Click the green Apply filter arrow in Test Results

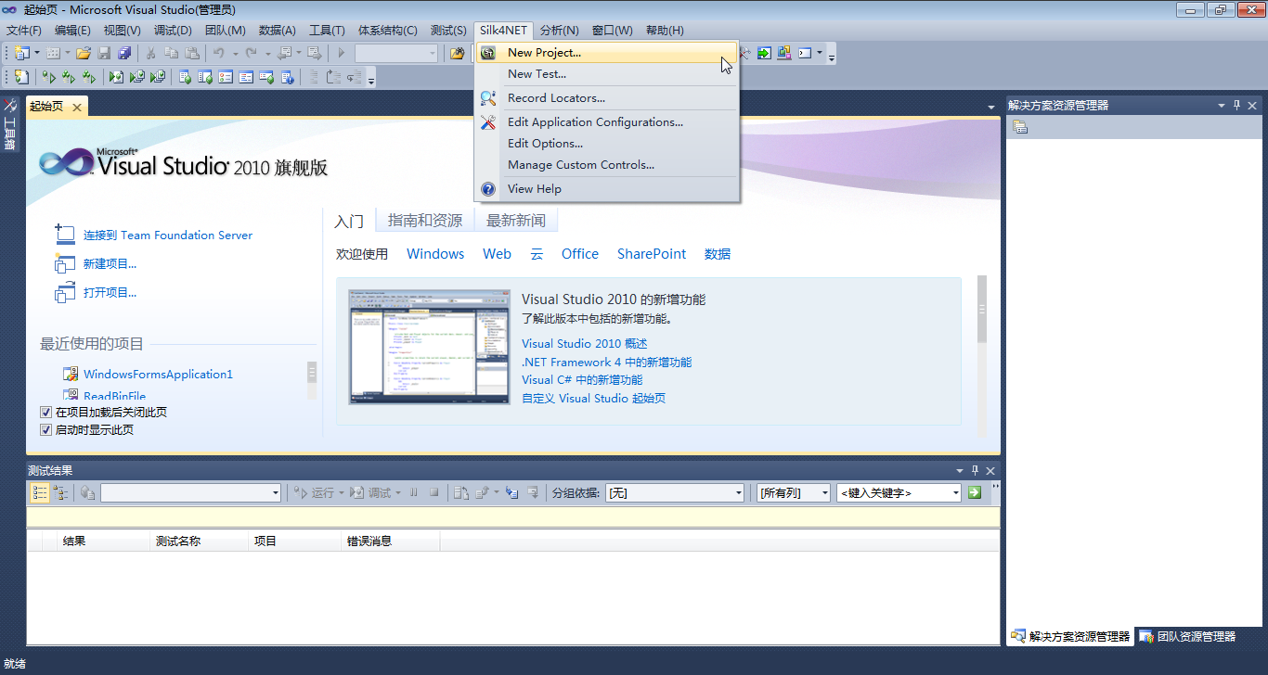(x=974, y=492)
